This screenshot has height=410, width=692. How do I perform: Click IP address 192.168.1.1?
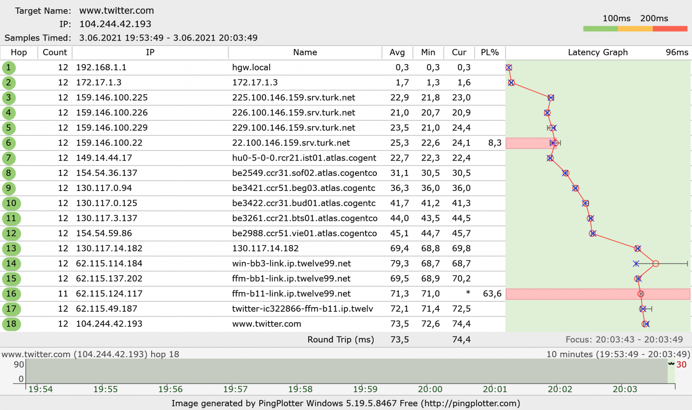[x=101, y=68]
